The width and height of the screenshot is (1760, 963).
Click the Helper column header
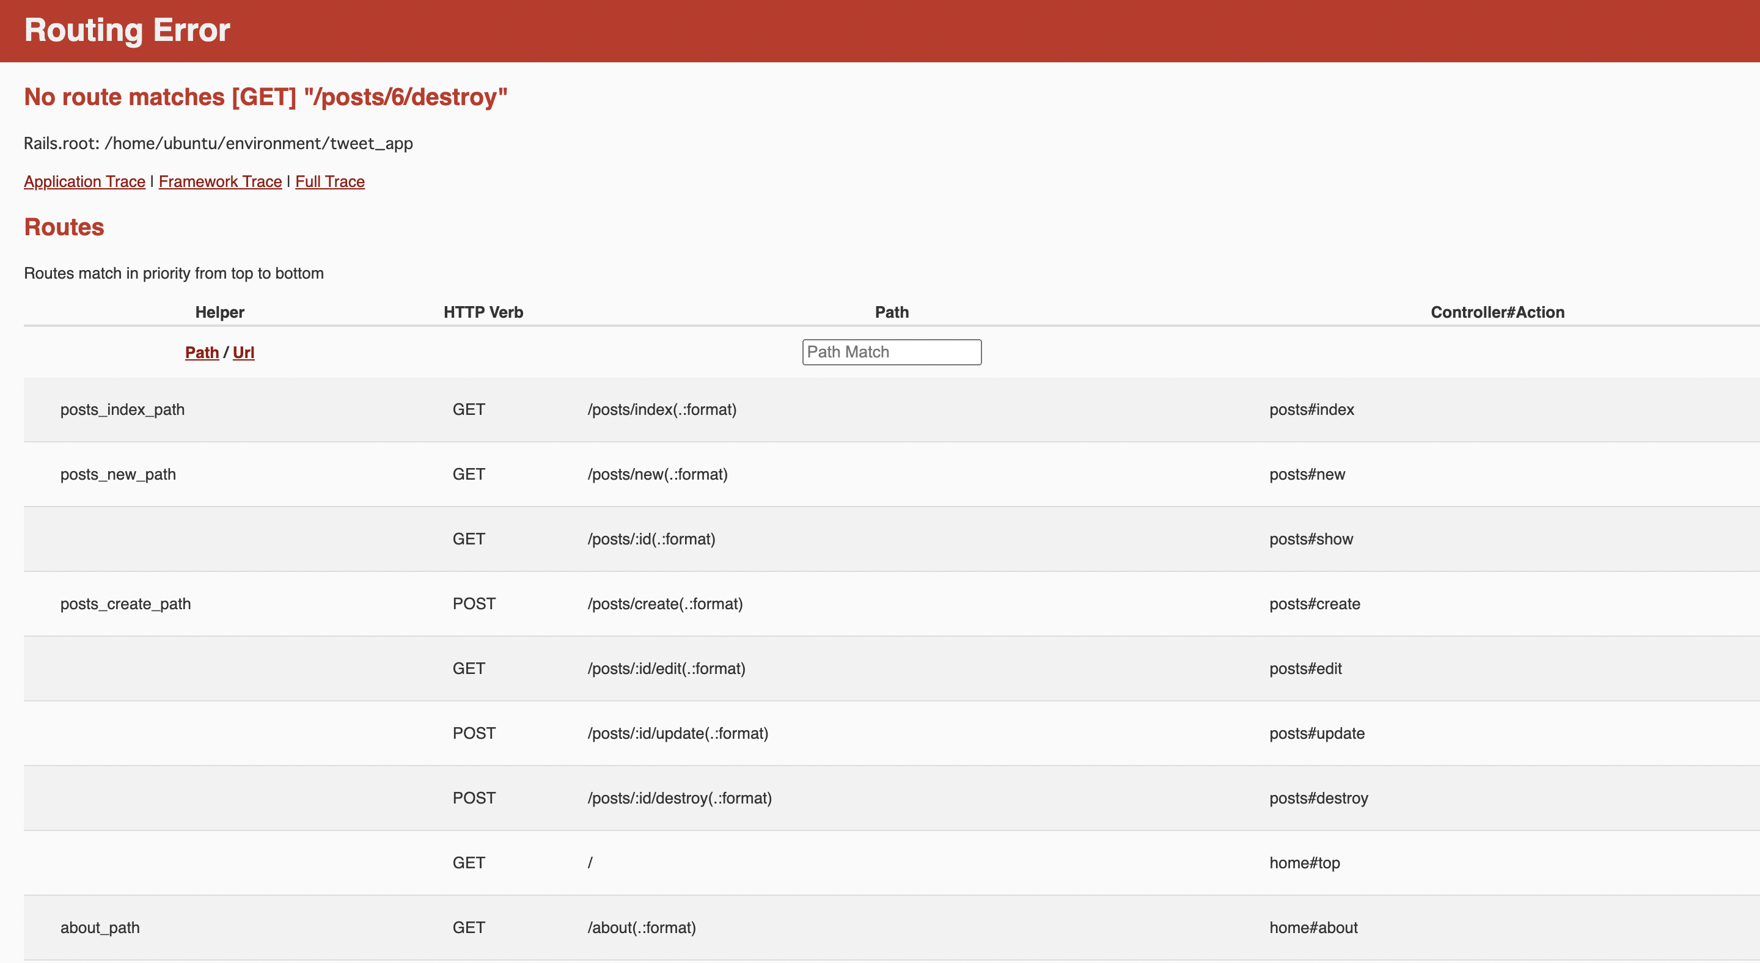click(220, 312)
